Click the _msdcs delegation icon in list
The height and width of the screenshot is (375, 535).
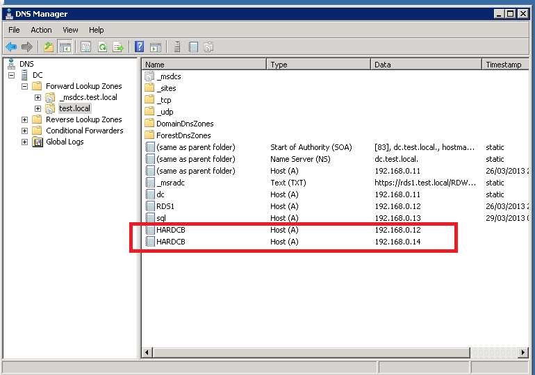point(149,76)
